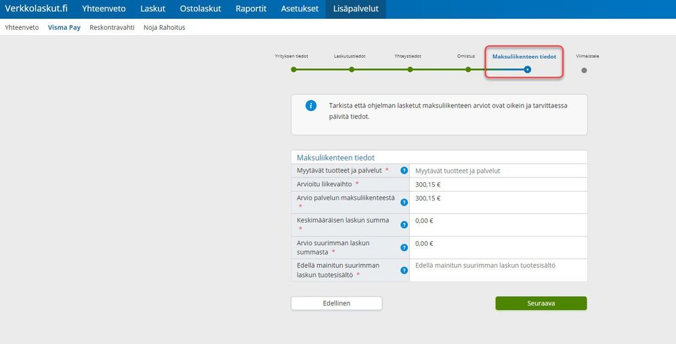Click help icon for Myytävät tuotteet ja palvelut

tap(404, 171)
